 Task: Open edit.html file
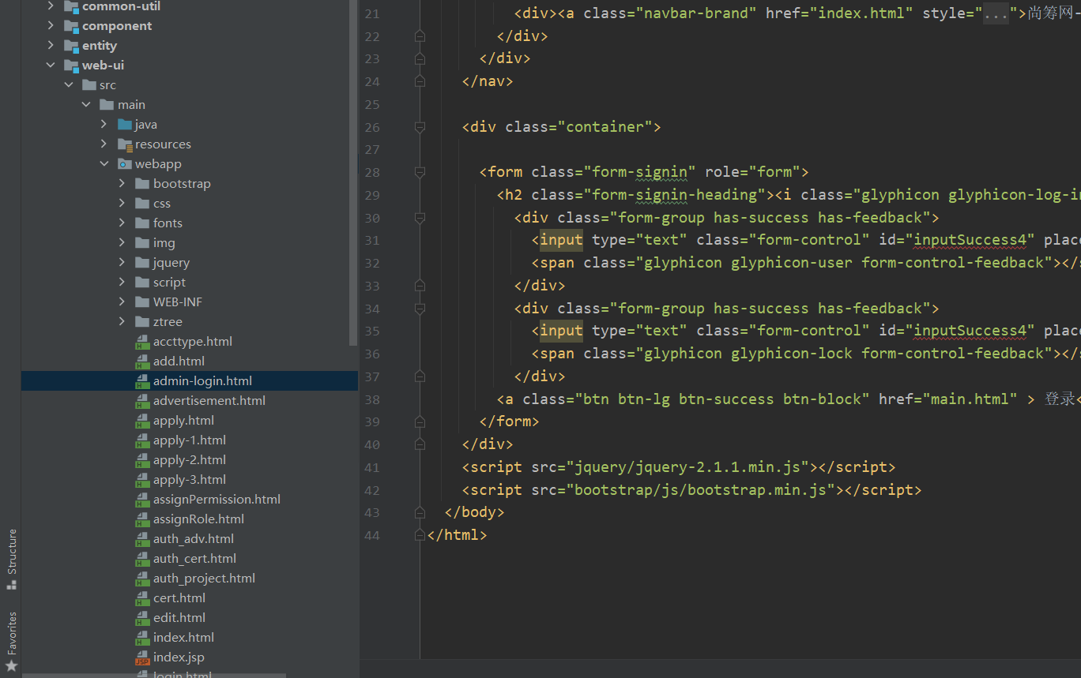[x=179, y=618]
